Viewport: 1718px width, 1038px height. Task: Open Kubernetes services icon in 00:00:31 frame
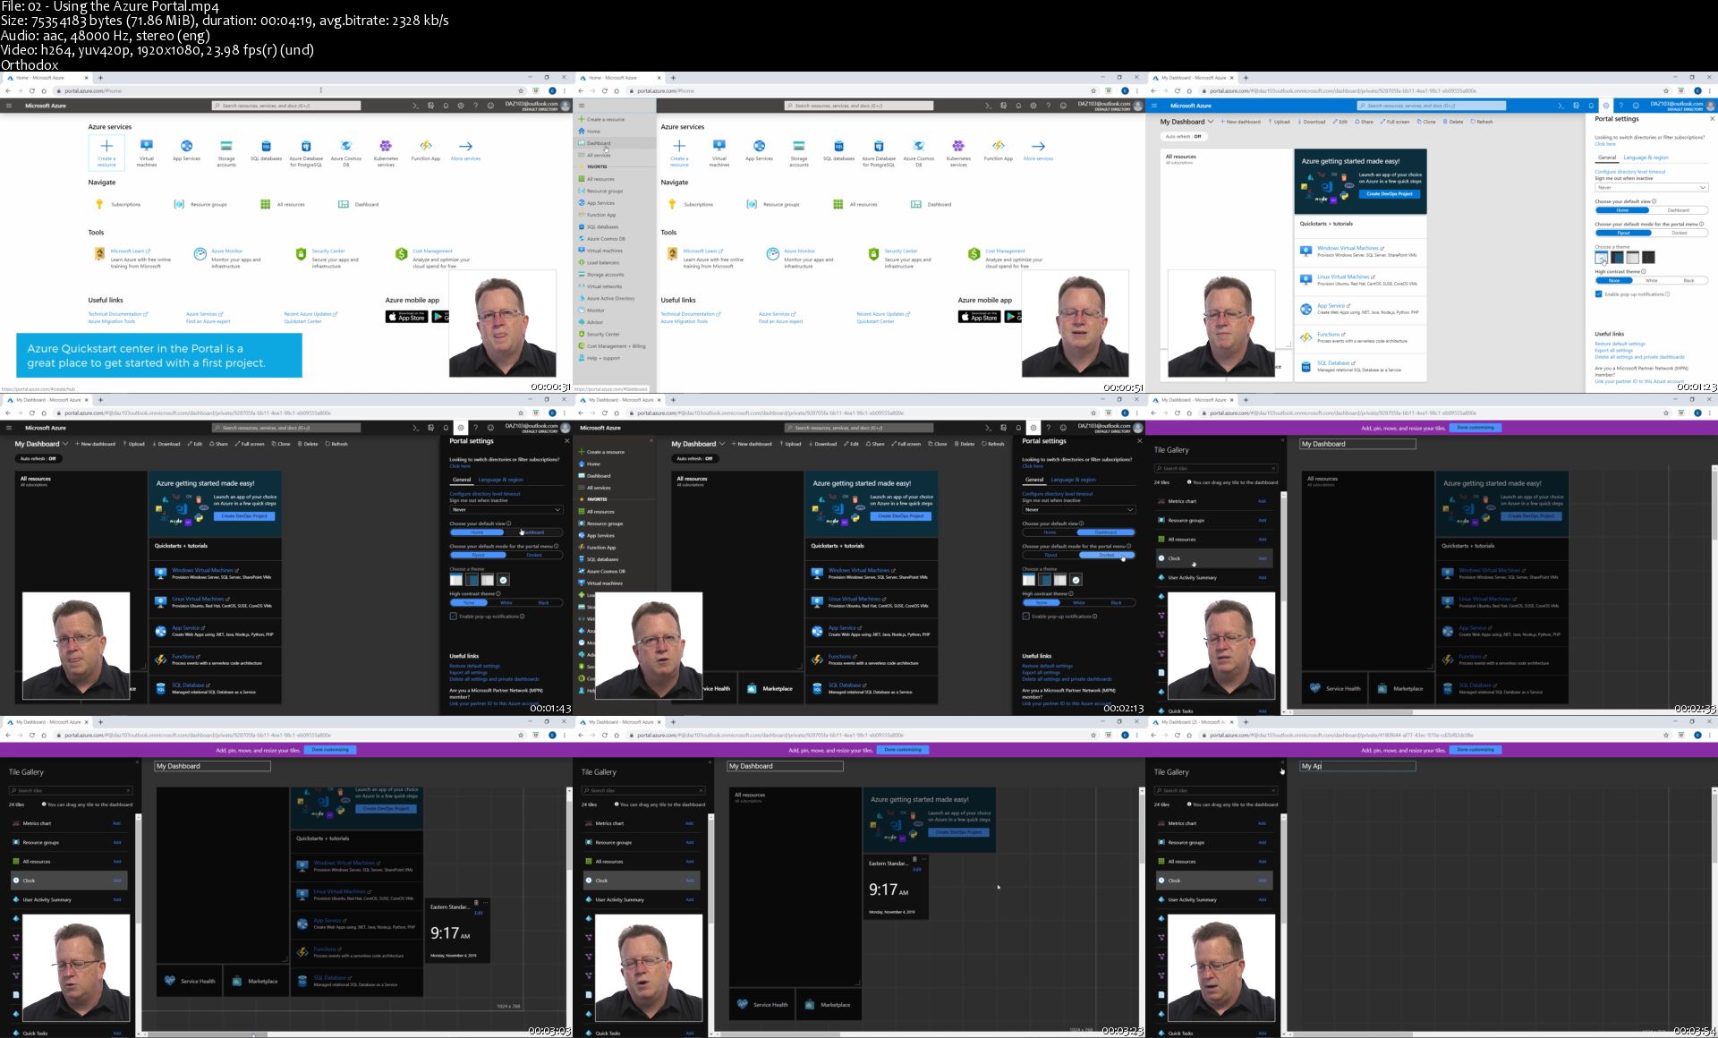pyautogui.click(x=386, y=146)
